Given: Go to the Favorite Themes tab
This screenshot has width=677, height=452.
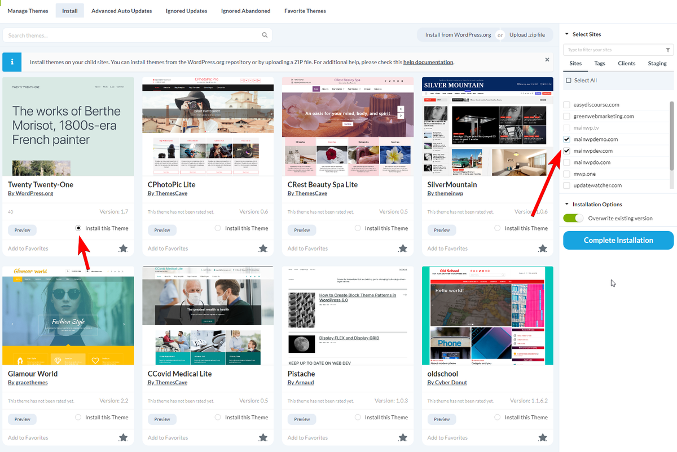Looking at the screenshot, I should tap(305, 10).
